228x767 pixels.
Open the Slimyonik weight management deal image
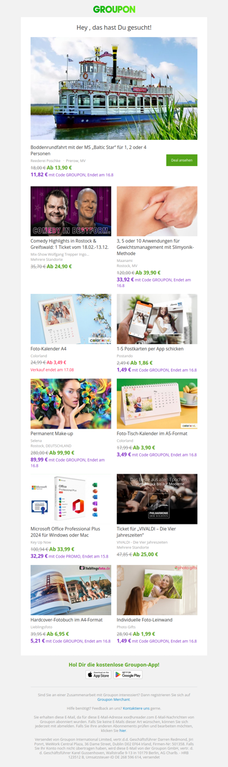coord(157,211)
